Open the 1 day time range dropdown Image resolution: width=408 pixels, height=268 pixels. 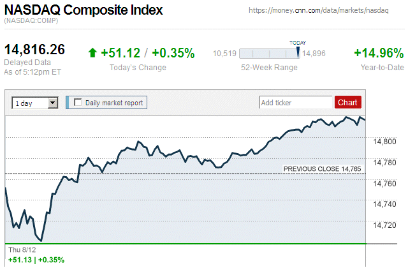click(35, 102)
